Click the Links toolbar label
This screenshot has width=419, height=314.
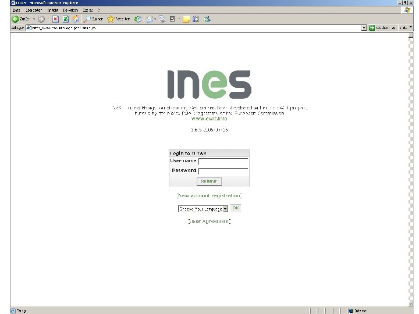click(403, 28)
